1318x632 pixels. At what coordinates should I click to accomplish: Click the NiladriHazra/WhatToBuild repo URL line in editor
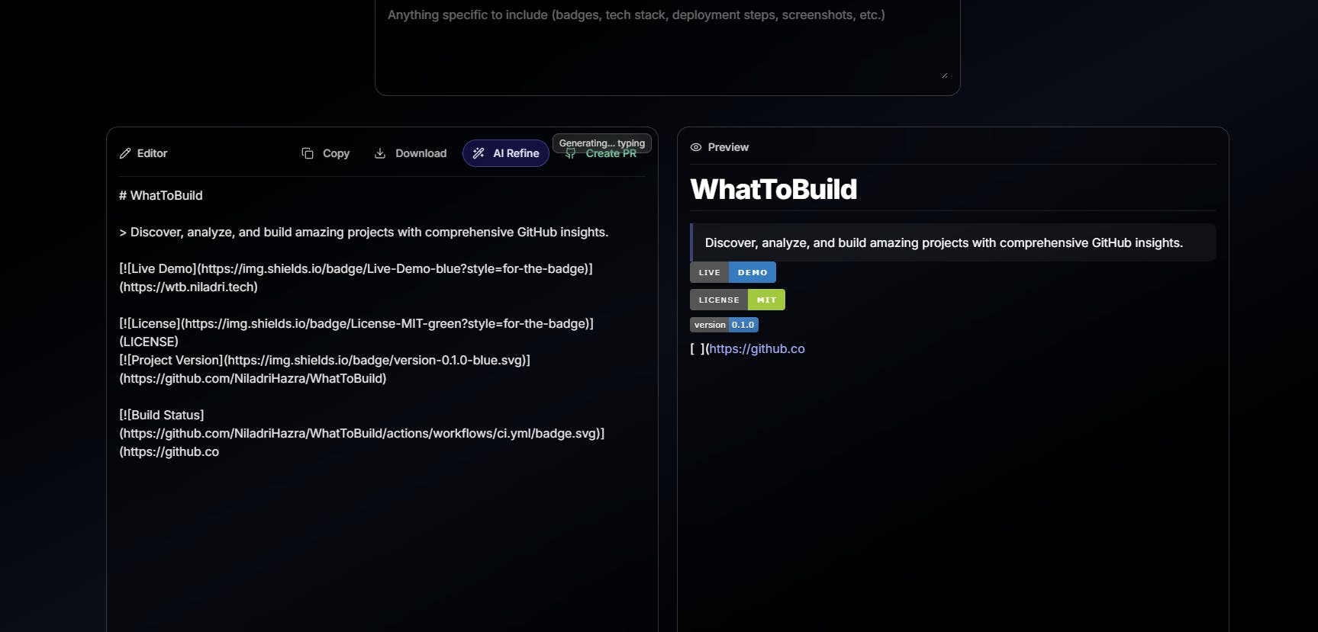pyautogui.click(x=253, y=378)
